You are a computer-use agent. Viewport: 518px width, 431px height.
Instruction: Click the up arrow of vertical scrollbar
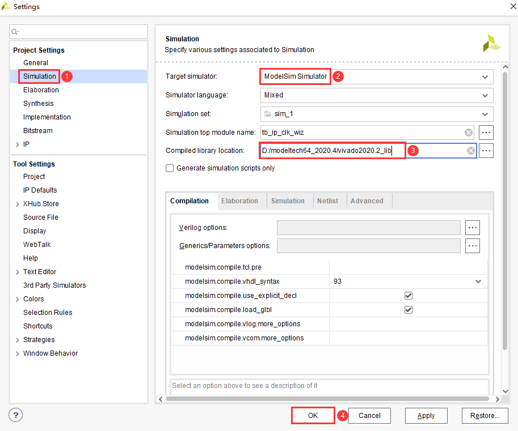pos(505,67)
